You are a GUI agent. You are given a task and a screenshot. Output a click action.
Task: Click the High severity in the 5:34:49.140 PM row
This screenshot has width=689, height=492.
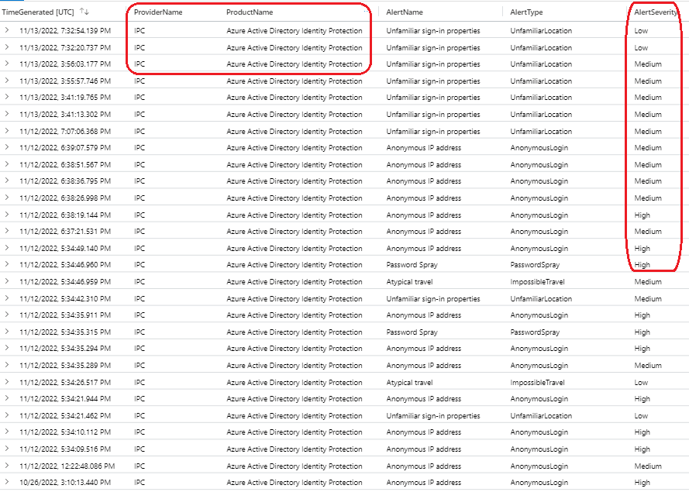pos(642,249)
